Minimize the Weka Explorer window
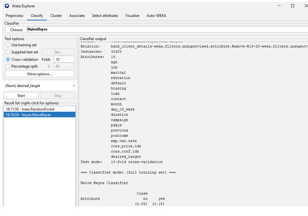 279,6
